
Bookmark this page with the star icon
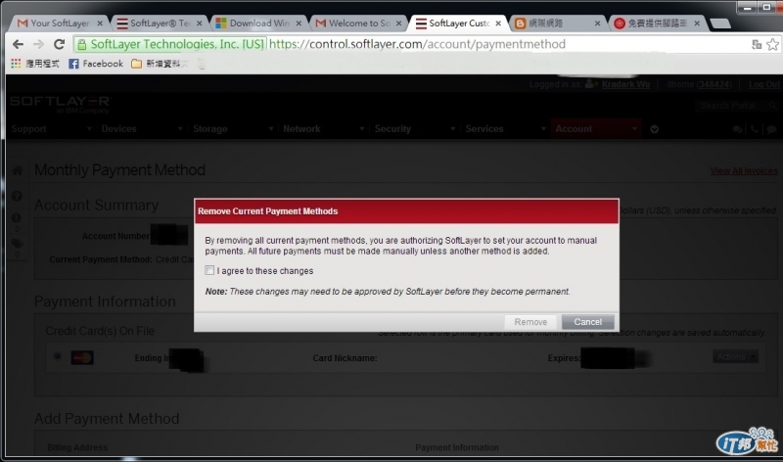[x=772, y=44]
